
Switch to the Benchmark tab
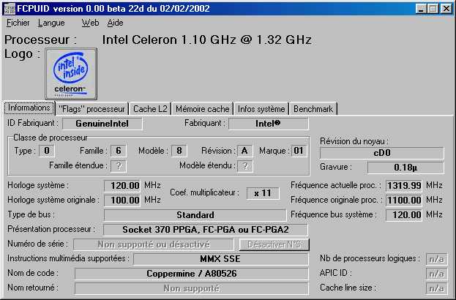[313, 109]
